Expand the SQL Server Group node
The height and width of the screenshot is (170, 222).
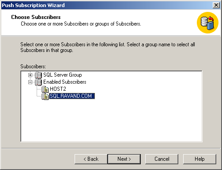pos(30,75)
